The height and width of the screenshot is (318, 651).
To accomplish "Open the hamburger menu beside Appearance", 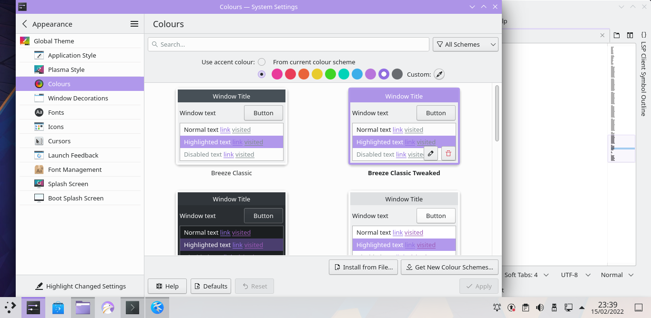I will (x=134, y=24).
